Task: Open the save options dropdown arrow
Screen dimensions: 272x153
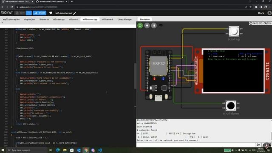Action: click(x=29, y=13)
